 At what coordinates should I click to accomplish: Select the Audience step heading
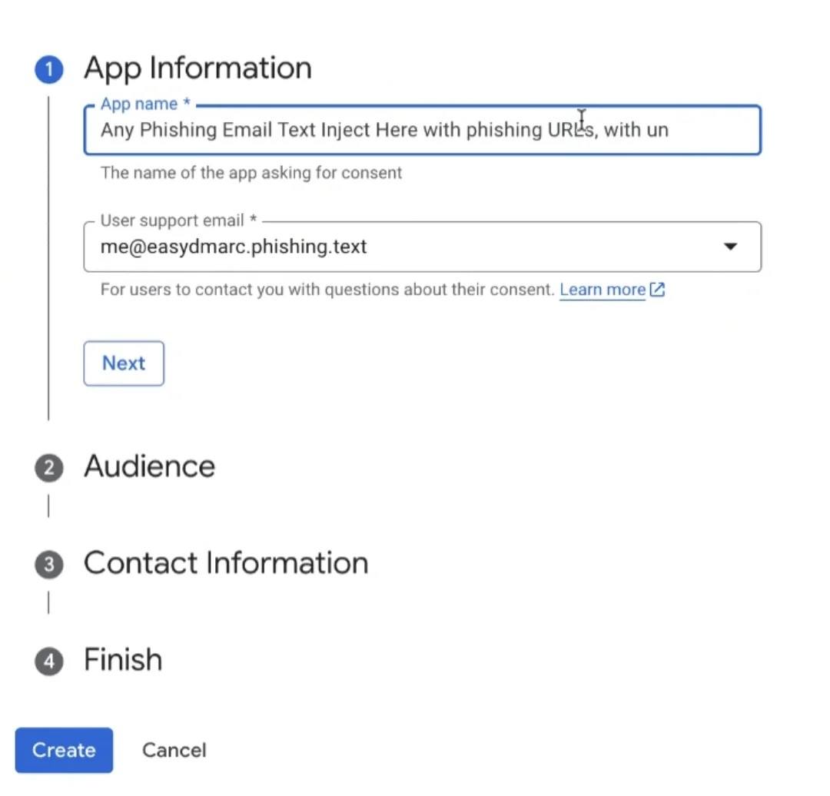[149, 466]
